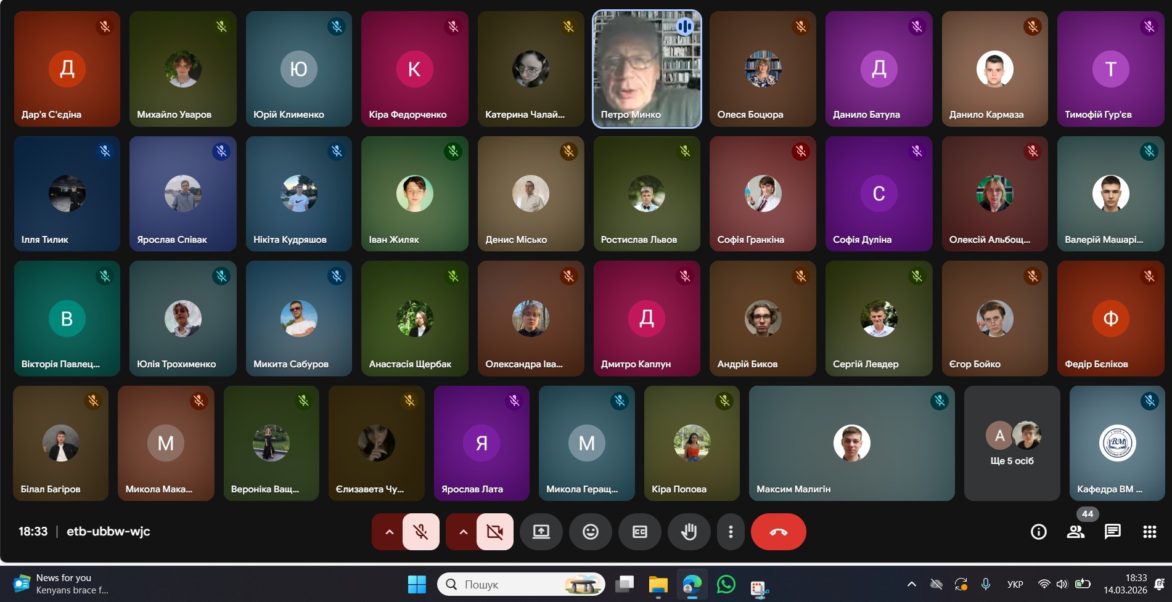1172x602 pixels.
Task: Toggle closed captions on
Action: (639, 532)
